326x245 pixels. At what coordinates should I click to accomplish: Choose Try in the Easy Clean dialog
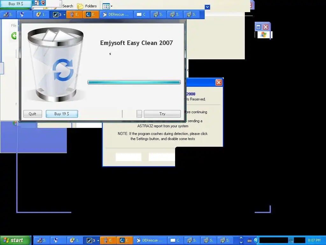pyautogui.click(x=162, y=114)
